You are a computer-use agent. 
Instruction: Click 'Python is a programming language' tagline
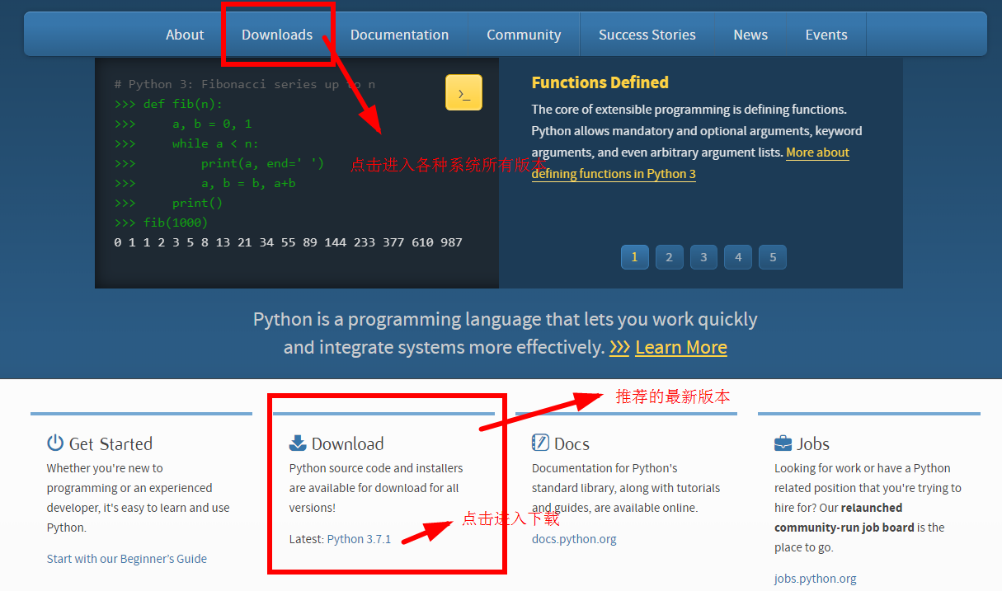coord(505,333)
